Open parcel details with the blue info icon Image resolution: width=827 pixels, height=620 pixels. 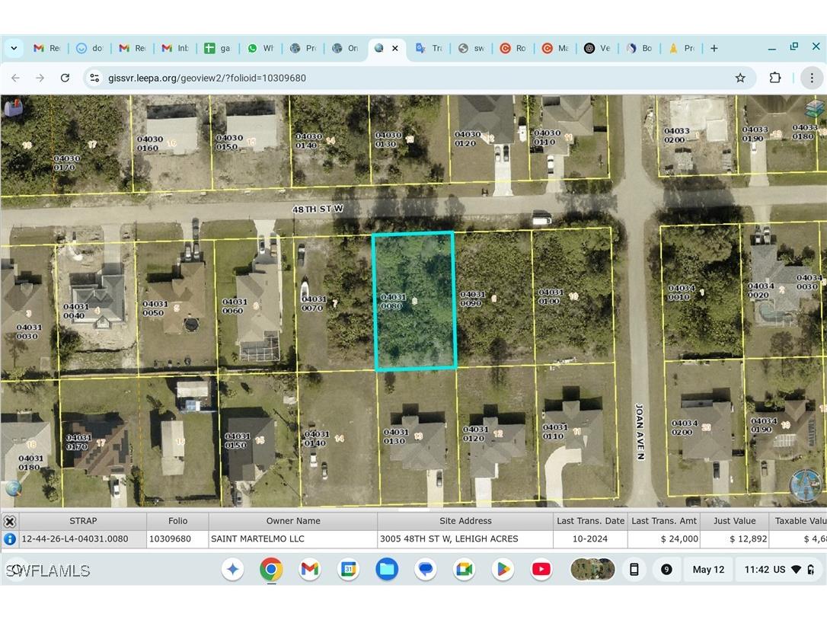click(9, 539)
